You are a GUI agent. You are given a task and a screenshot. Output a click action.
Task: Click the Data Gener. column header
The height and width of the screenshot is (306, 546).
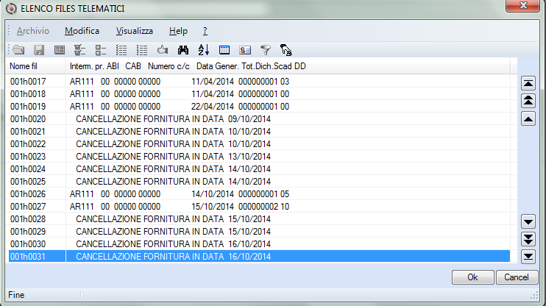pos(217,66)
